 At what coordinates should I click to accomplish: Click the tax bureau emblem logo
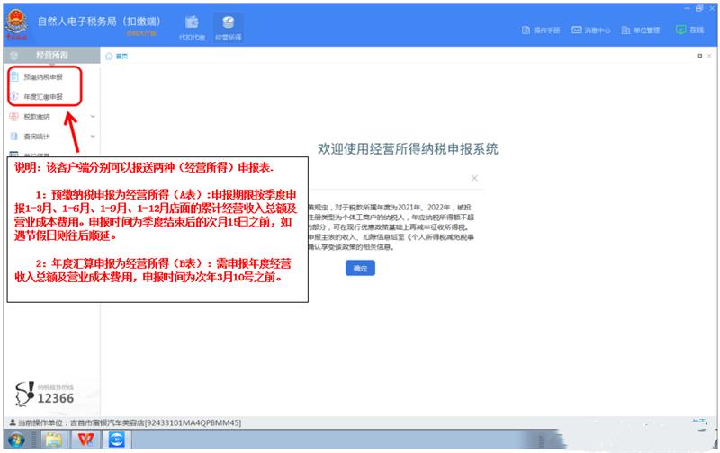coord(16,25)
